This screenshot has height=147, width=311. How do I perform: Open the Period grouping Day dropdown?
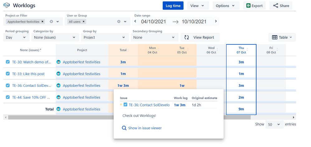click(16, 37)
